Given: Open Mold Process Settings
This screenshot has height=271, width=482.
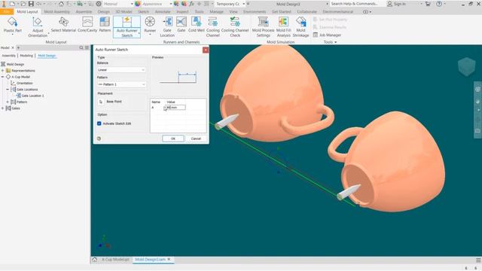Looking at the screenshot, I should [x=263, y=27].
